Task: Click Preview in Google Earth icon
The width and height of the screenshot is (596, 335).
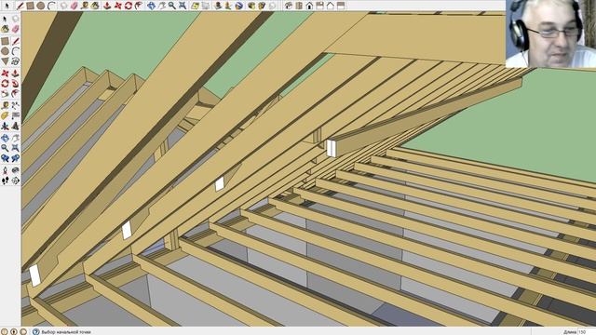Action: [238, 6]
